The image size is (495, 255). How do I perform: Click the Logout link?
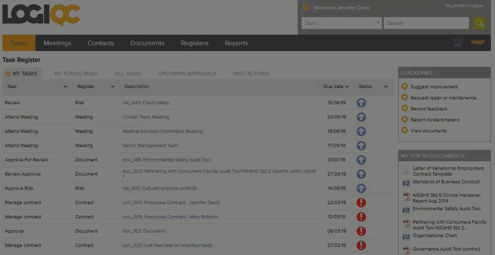click(x=476, y=6)
